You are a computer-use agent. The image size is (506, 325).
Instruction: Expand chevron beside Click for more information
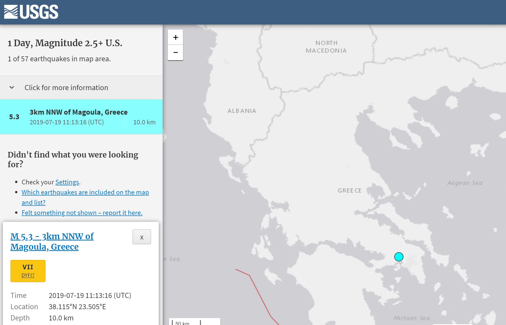12,88
